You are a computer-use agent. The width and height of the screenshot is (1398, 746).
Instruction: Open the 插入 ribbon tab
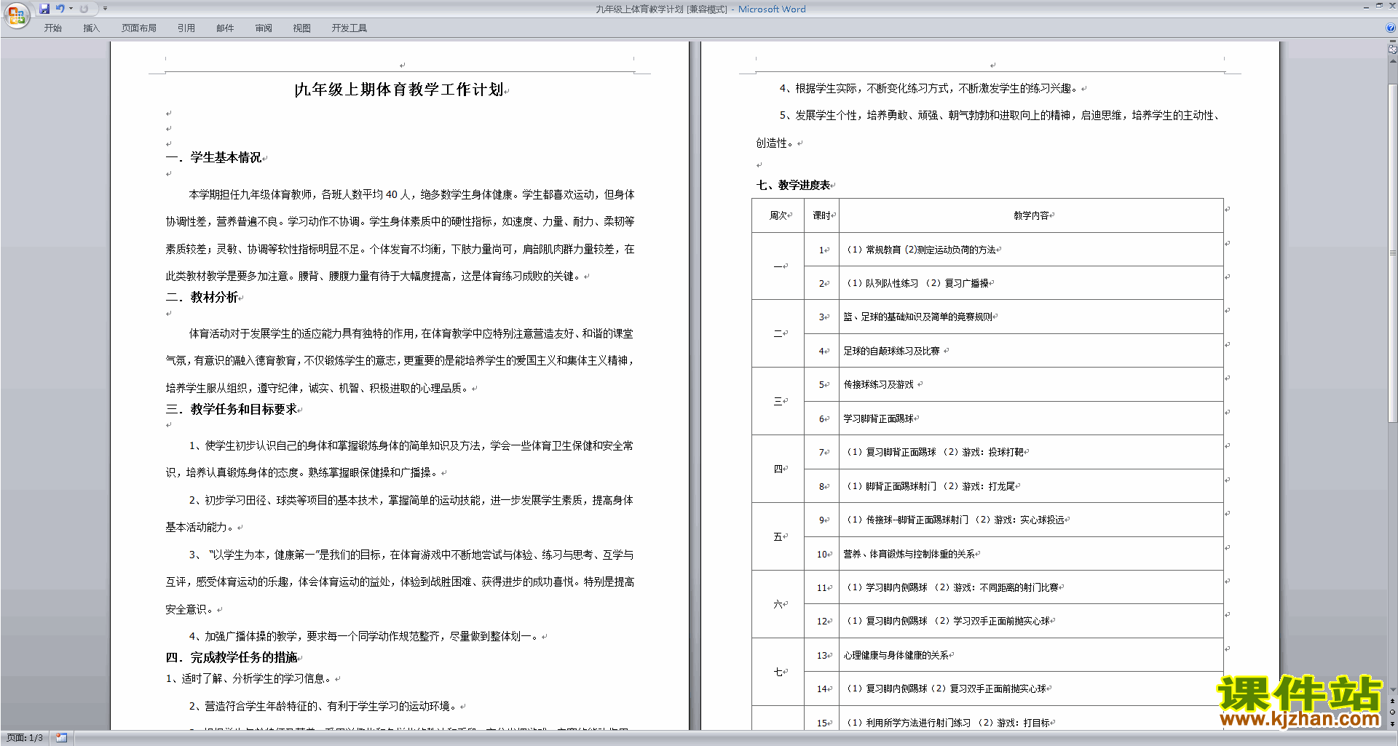pos(91,28)
